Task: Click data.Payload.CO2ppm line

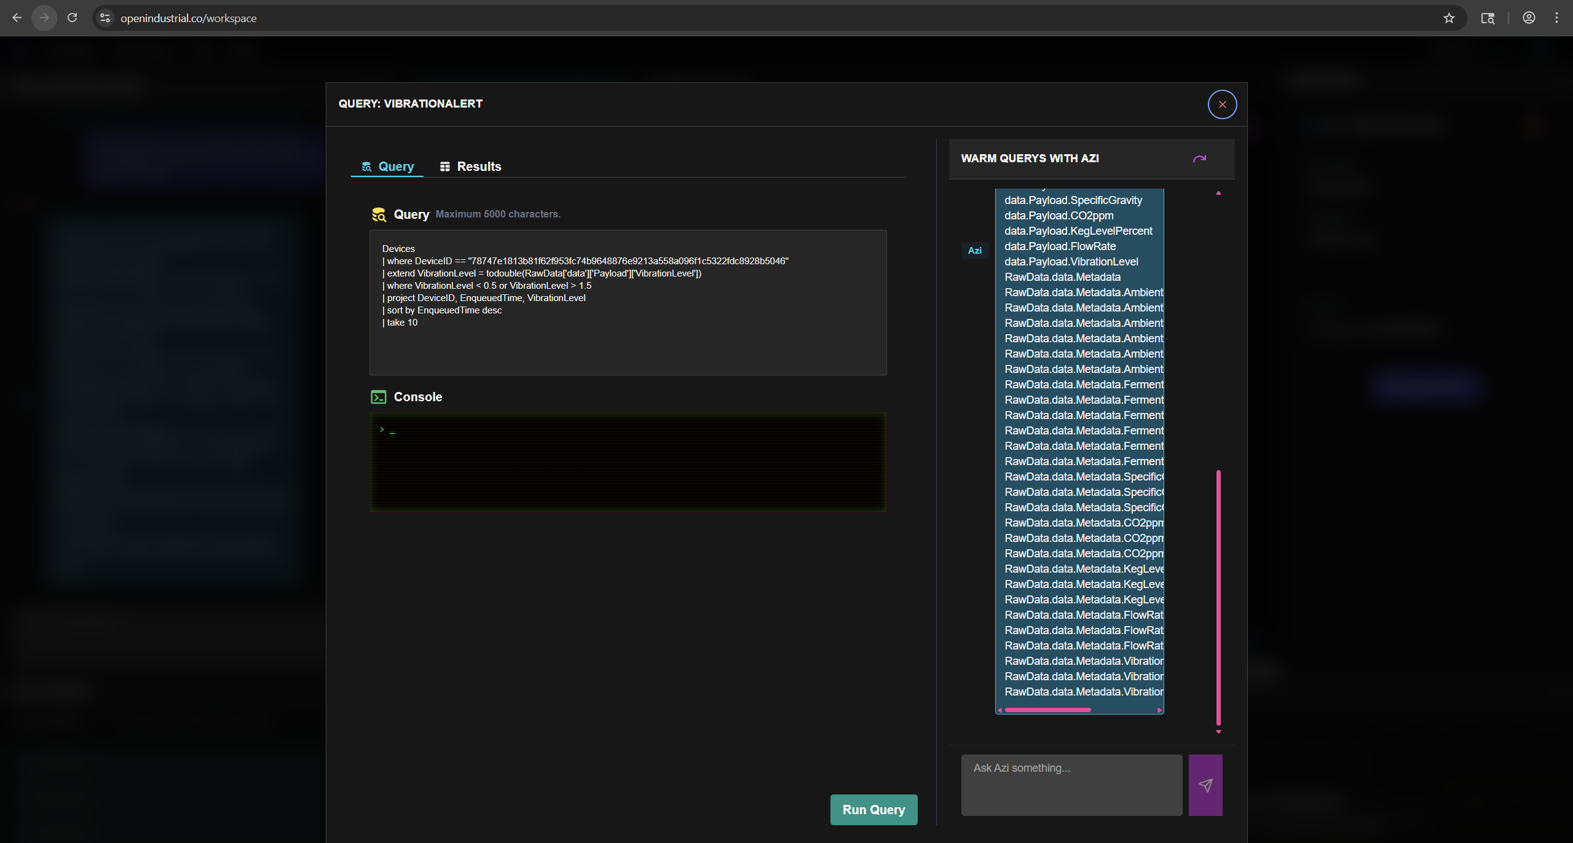Action: pyautogui.click(x=1059, y=216)
